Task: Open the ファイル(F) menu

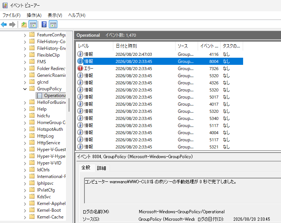Action: tap(12, 15)
